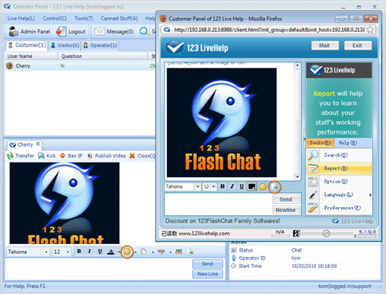Click the blank document icon in operator format bar
The width and height of the screenshot is (386, 294).
tap(144, 252)
